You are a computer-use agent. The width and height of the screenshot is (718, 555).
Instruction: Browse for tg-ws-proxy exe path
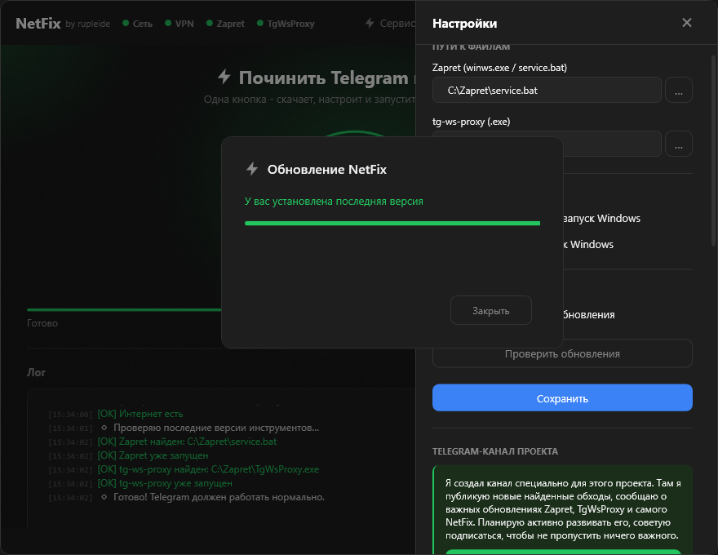click(679, 144)
